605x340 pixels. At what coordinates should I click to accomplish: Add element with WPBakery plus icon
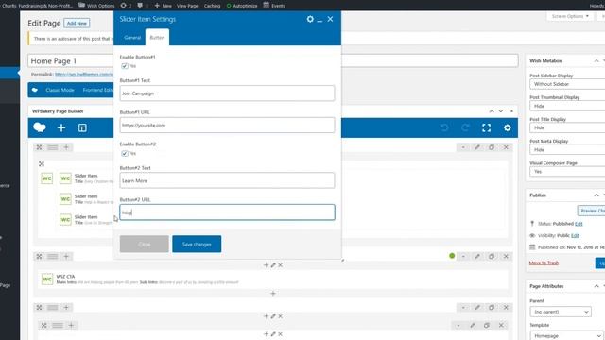[x=61, y=128]
